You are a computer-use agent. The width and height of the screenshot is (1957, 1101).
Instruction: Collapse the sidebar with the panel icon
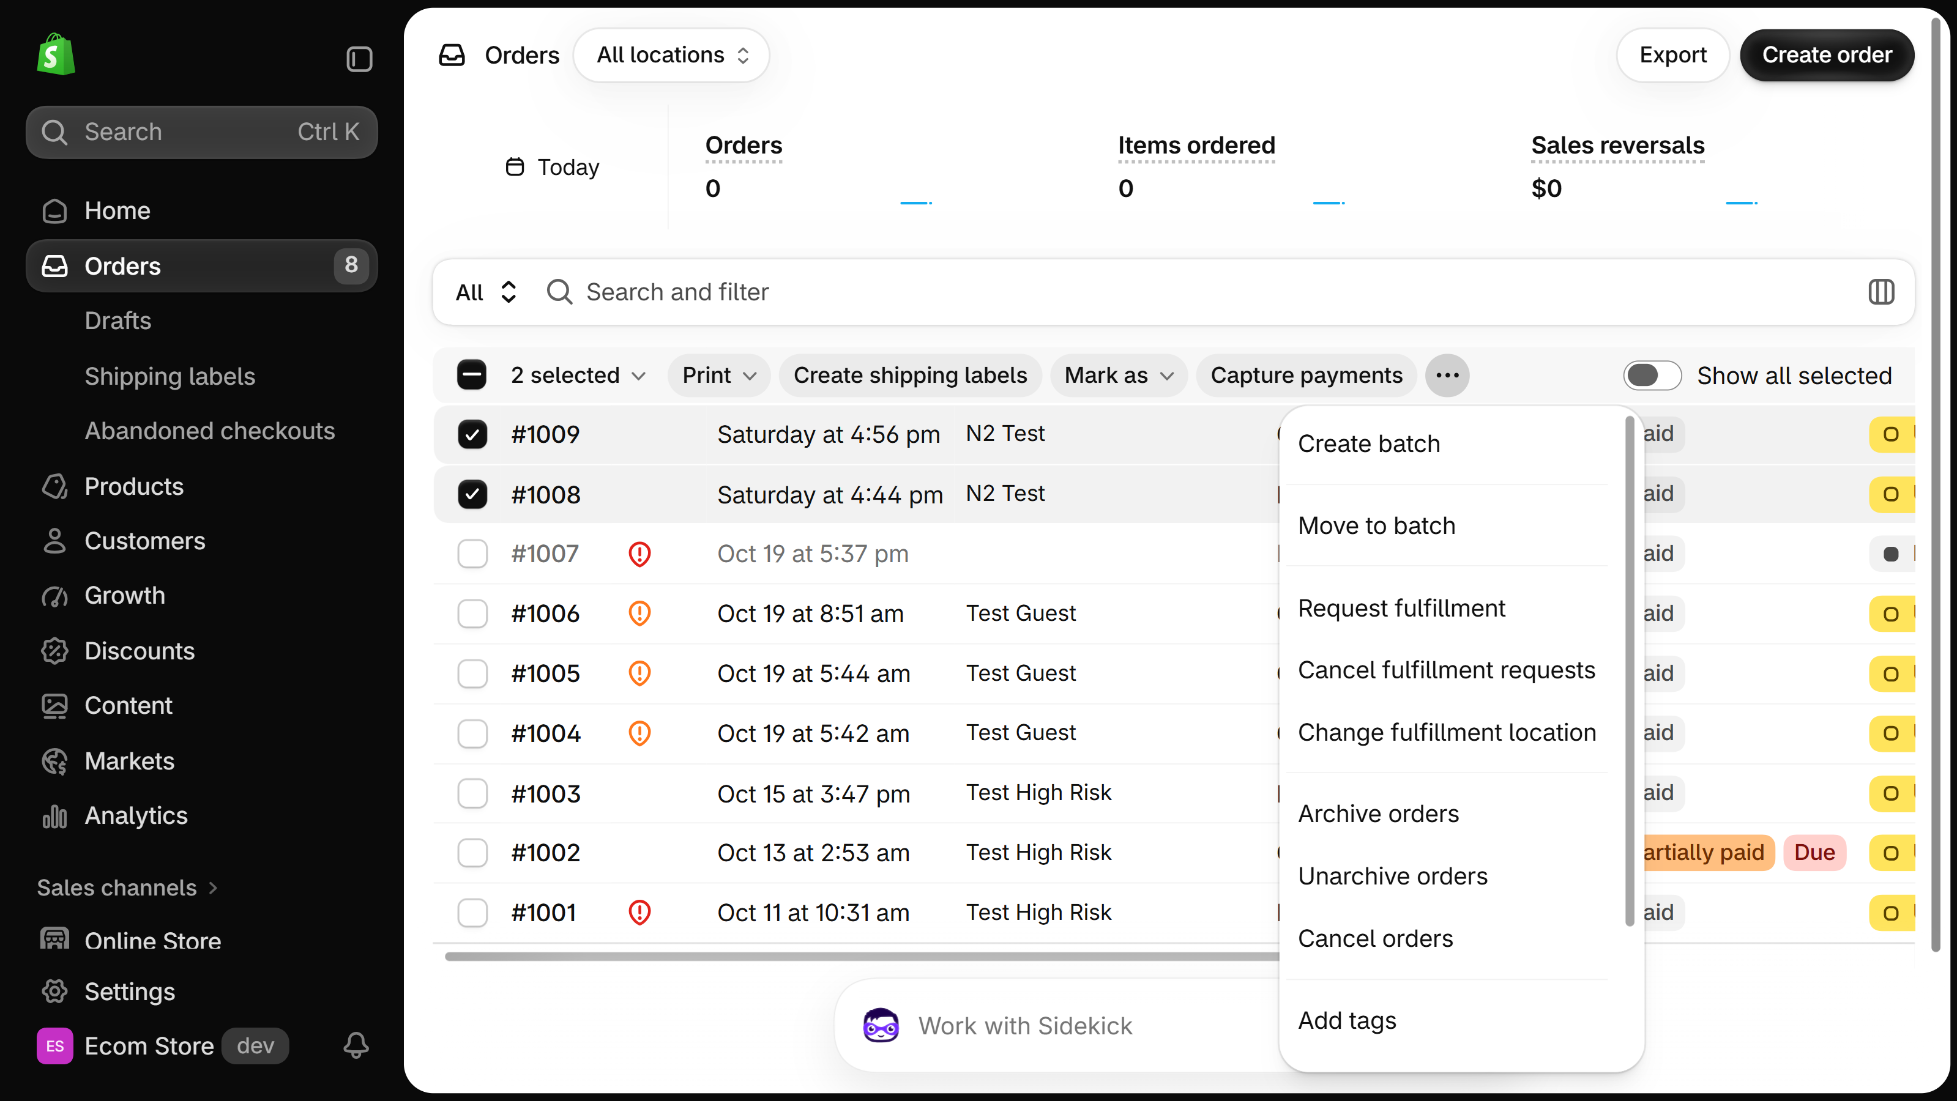(359, 59)
